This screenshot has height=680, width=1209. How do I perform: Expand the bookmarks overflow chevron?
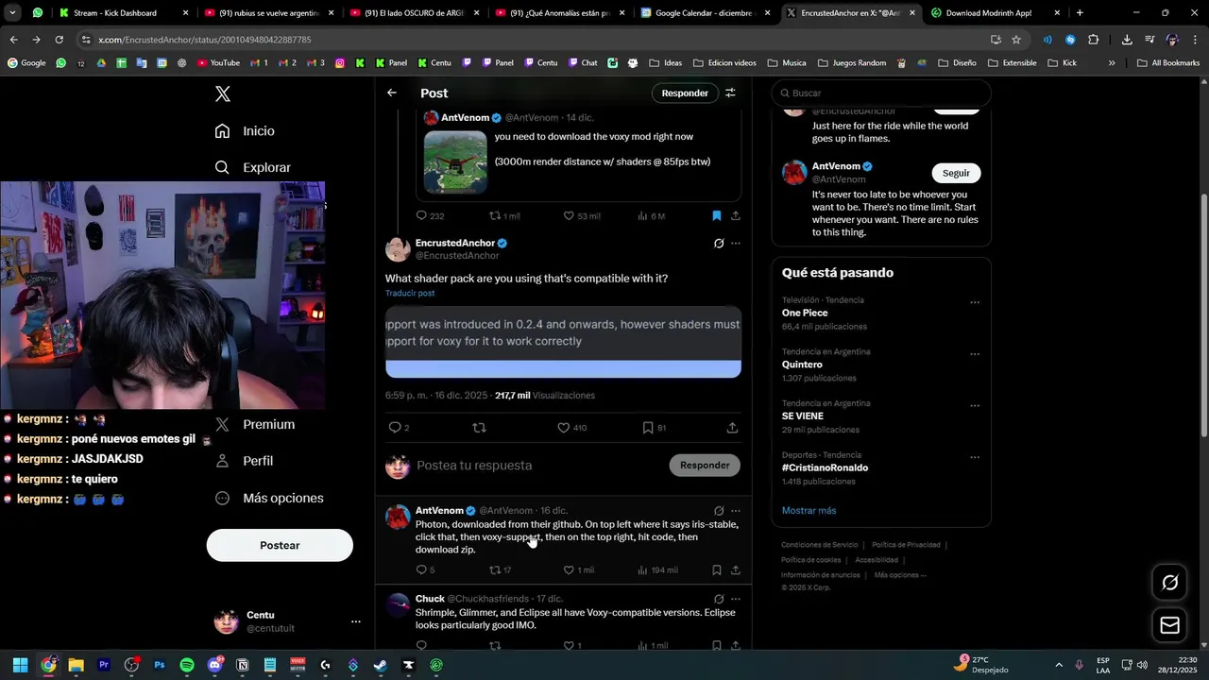pos(1112,63)
